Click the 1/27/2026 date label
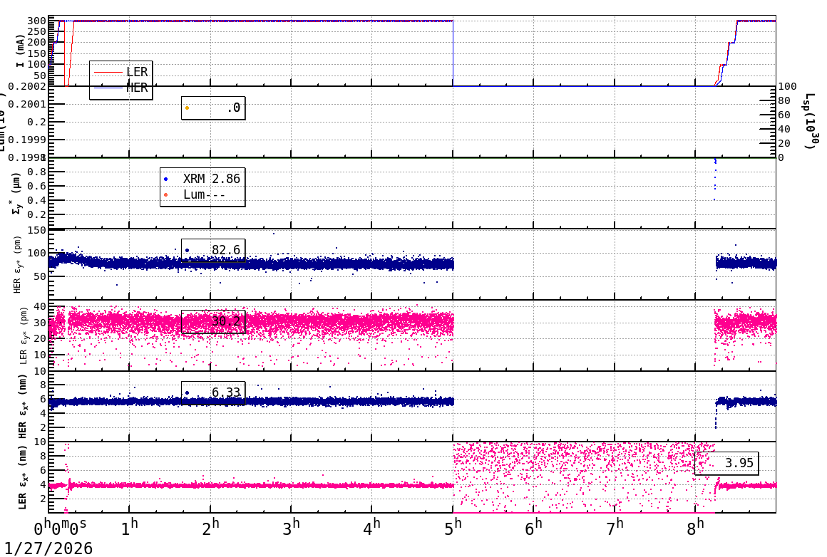Screen dimensions: 827x557 pos(47,548)
